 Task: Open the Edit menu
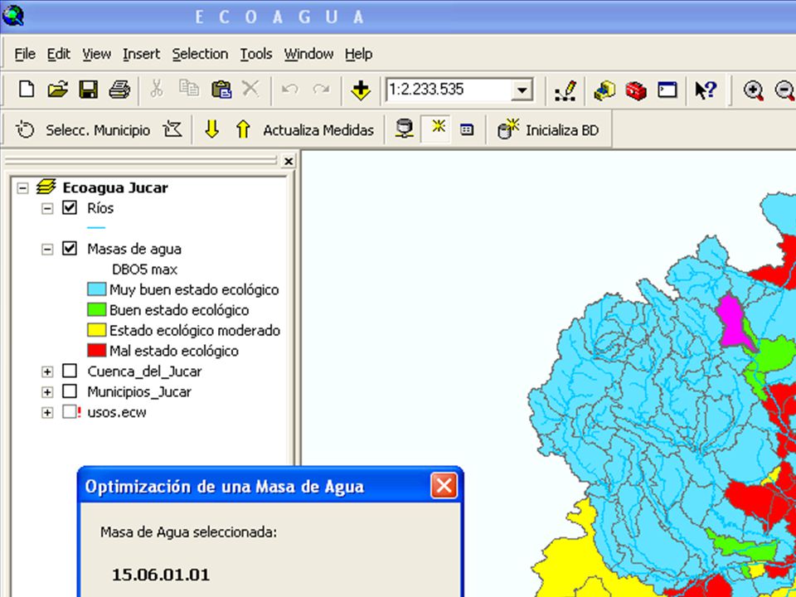pyautogui.click(x=59, y=54)
